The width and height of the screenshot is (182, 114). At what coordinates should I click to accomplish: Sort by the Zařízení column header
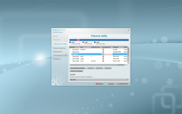point(75,47)
